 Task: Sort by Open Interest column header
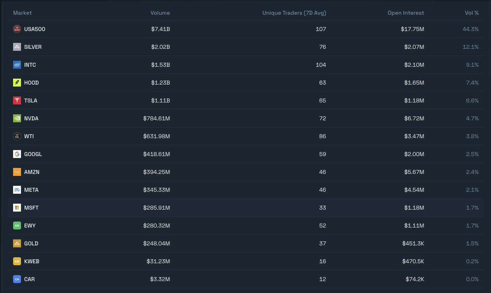pos(405,13)
